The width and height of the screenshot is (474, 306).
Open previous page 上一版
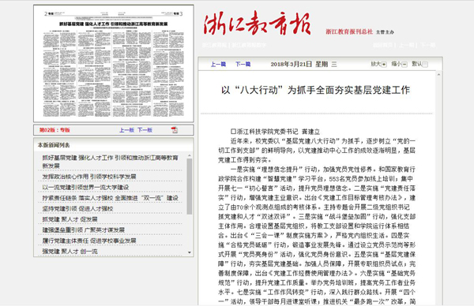coord(126,130)
